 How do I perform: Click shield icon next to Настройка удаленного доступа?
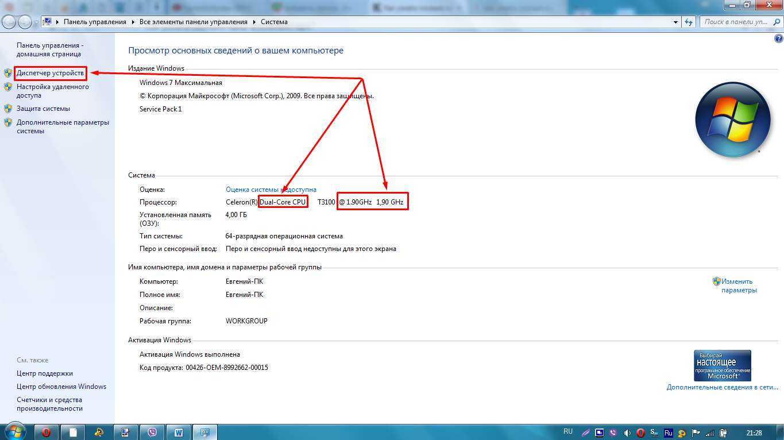pos(8,87)
